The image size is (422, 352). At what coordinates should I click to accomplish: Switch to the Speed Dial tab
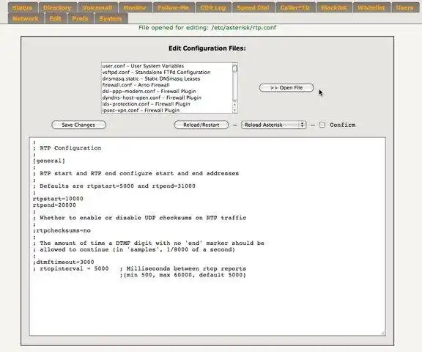pyautogui.click(x=253, y=8)
